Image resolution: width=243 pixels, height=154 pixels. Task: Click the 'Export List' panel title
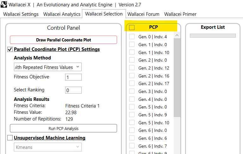click(213, 27)
